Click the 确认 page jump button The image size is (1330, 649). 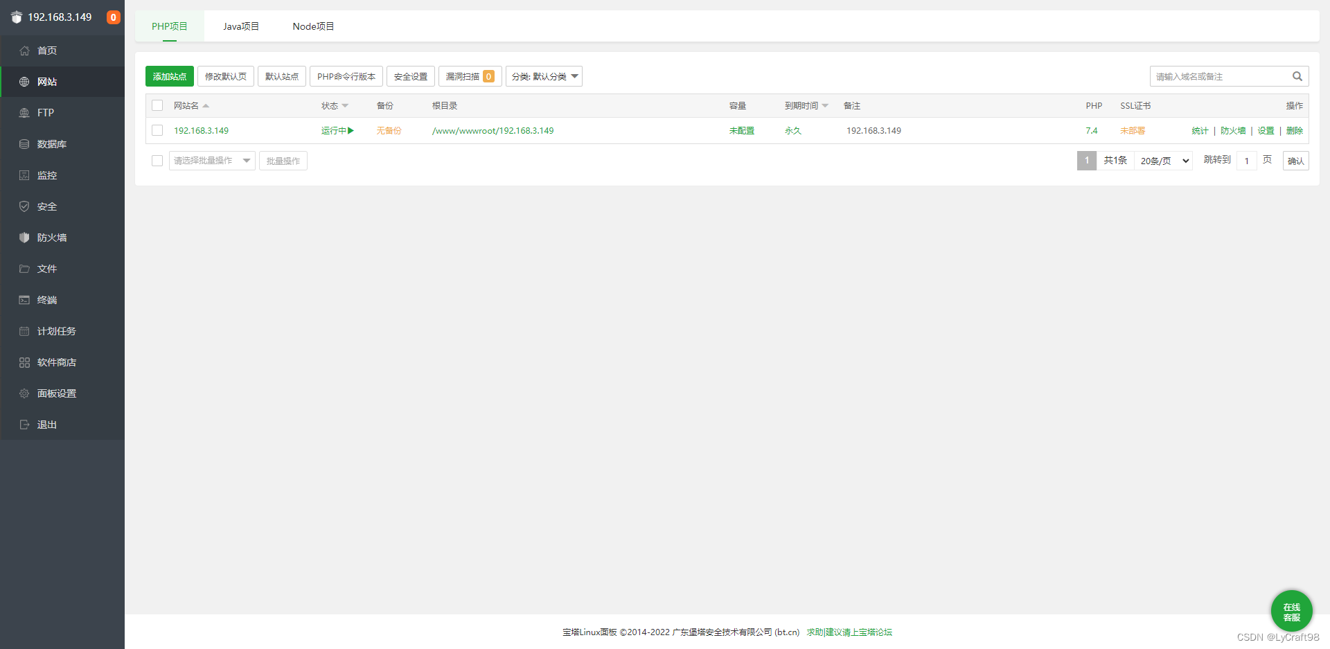1295,161
